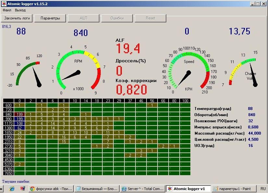Click the АЦП button
This screenshot has width=268, height=193.
point(83,18)
